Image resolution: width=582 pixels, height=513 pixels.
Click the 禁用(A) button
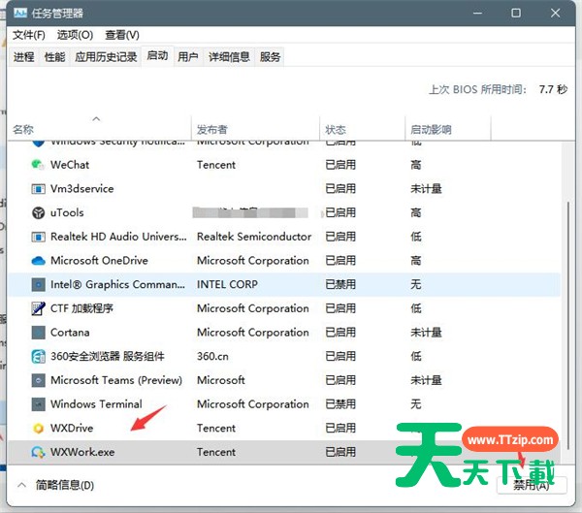click(532, 484)
